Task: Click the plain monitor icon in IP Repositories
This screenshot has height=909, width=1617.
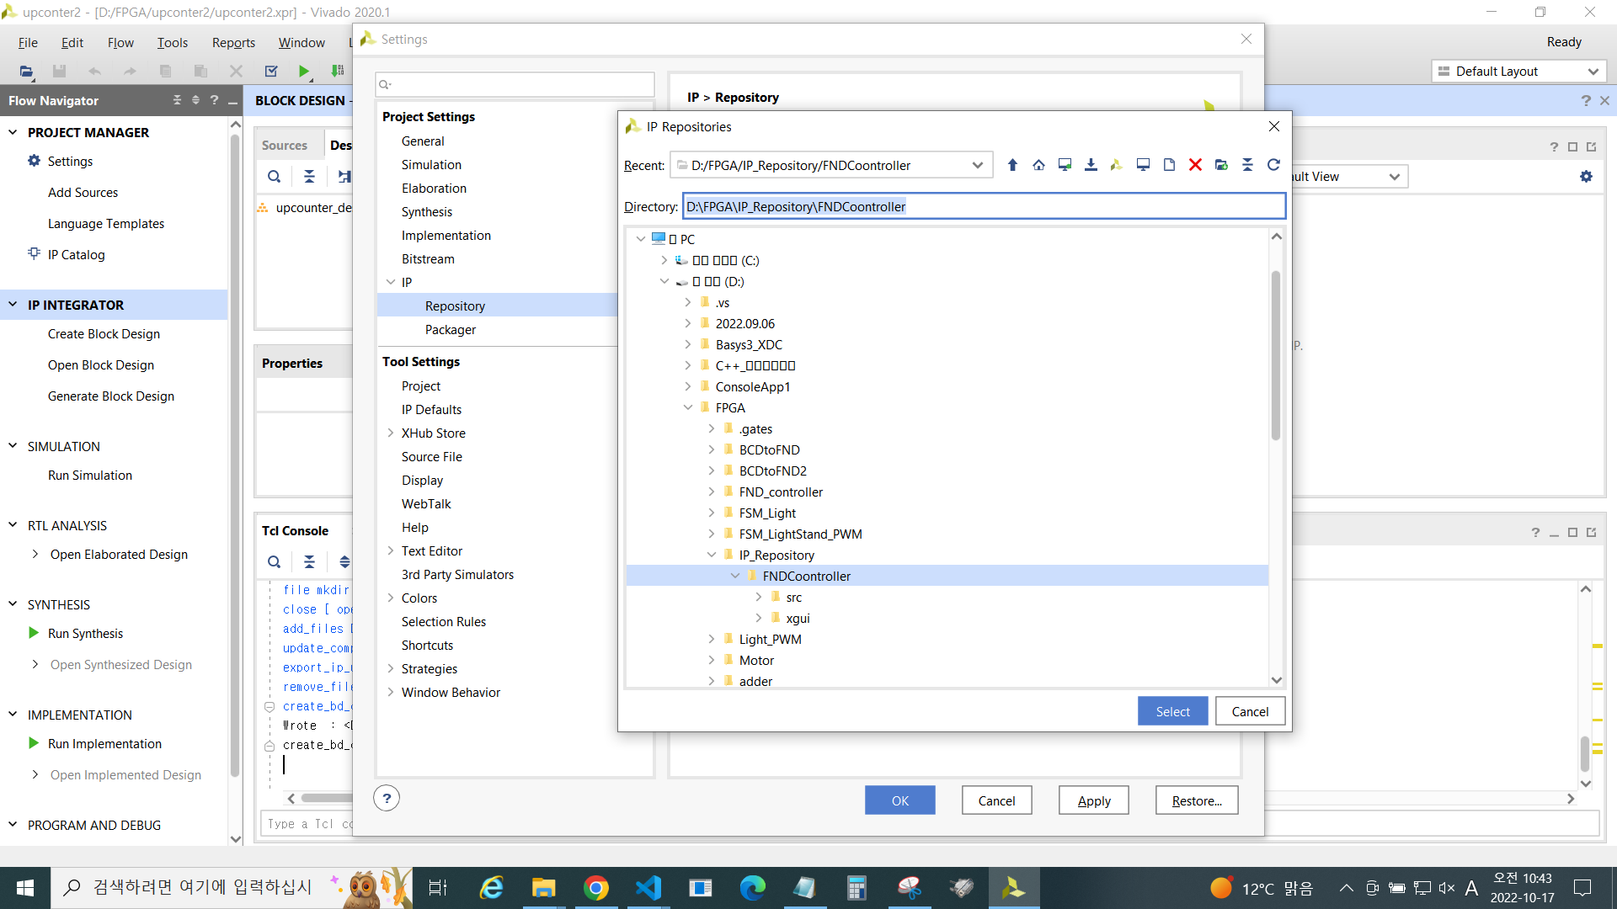Action: tap(1143, 165)
